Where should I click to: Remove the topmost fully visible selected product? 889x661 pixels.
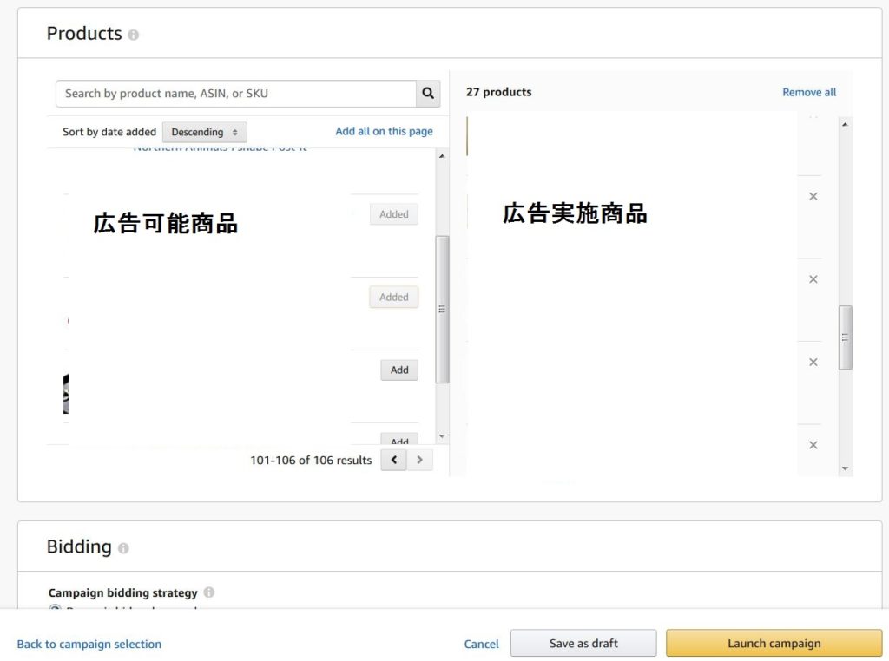pyautogui.click(x=813, y=197)
